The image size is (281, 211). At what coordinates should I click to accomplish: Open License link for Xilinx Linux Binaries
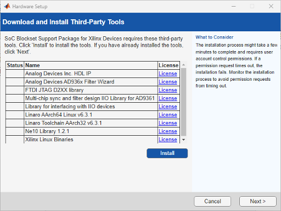click(x=168, y=140)
